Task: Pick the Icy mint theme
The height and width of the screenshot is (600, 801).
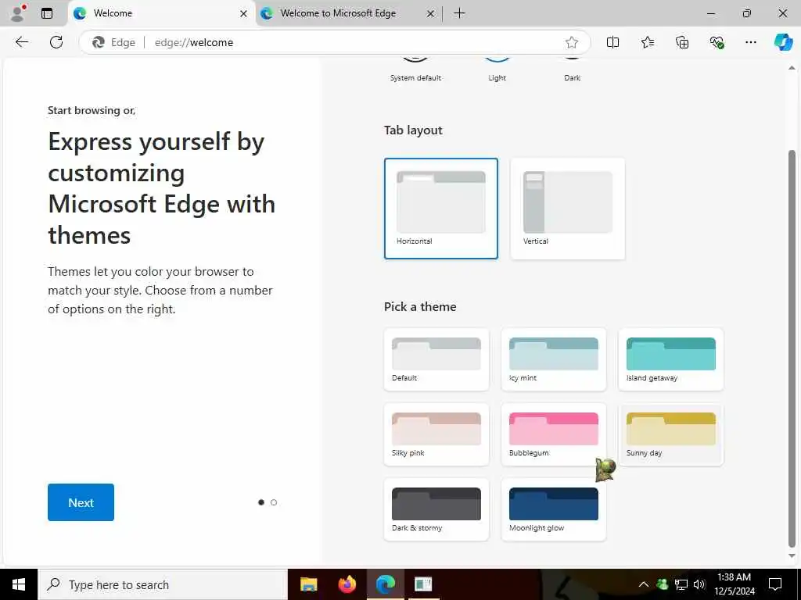Action: (554, 359)
